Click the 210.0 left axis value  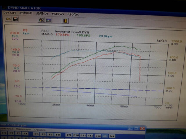click(15, 33)
